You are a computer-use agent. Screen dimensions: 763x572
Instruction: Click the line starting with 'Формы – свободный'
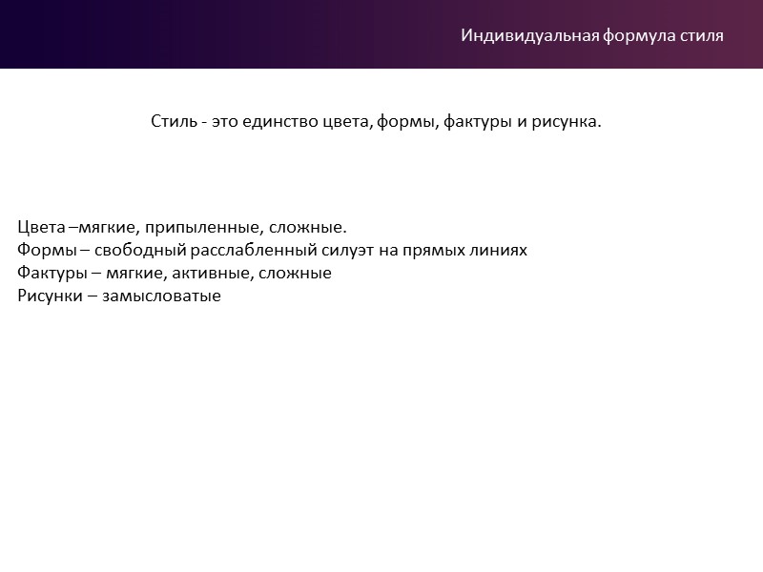tap(272, 250)
